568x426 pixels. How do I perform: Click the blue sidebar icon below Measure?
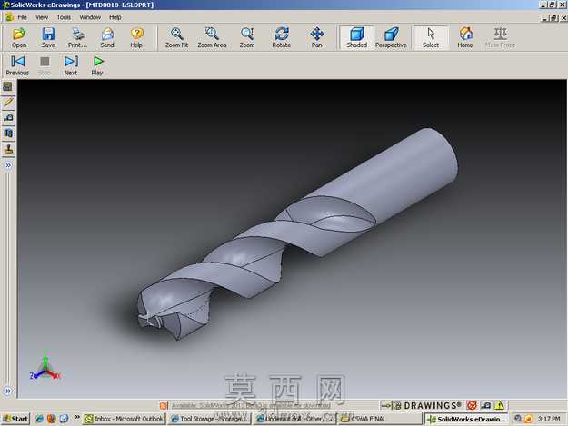pyautogui.click(x=8, y=134)
